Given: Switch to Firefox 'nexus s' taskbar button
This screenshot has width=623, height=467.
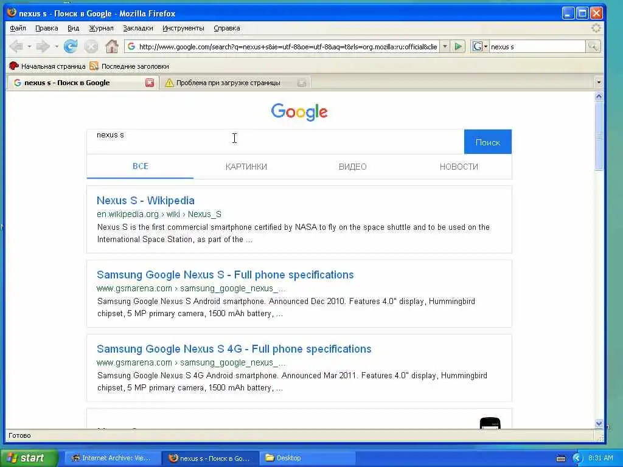Looking at the screenshot, I should (210, 458).
